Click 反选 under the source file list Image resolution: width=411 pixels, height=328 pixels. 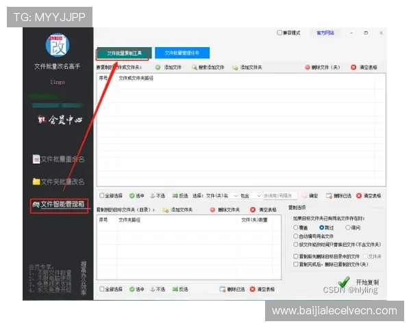[180, 195]
